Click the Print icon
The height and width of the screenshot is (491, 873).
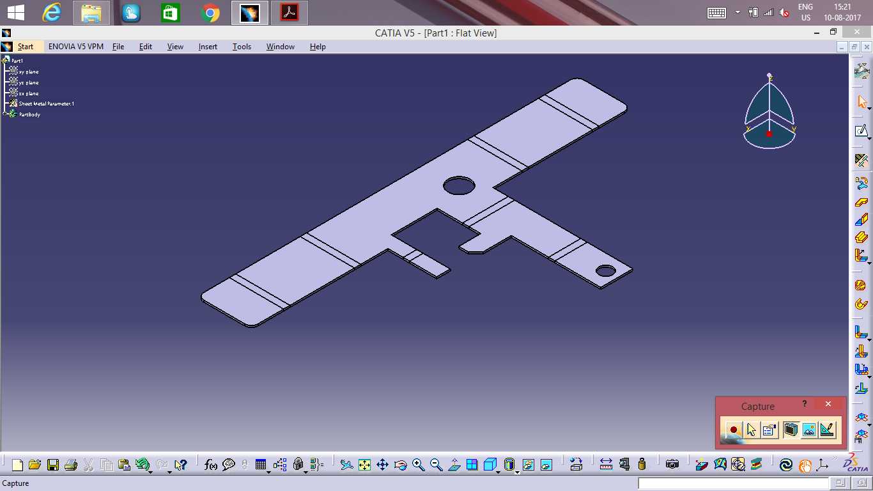[70, 465]
